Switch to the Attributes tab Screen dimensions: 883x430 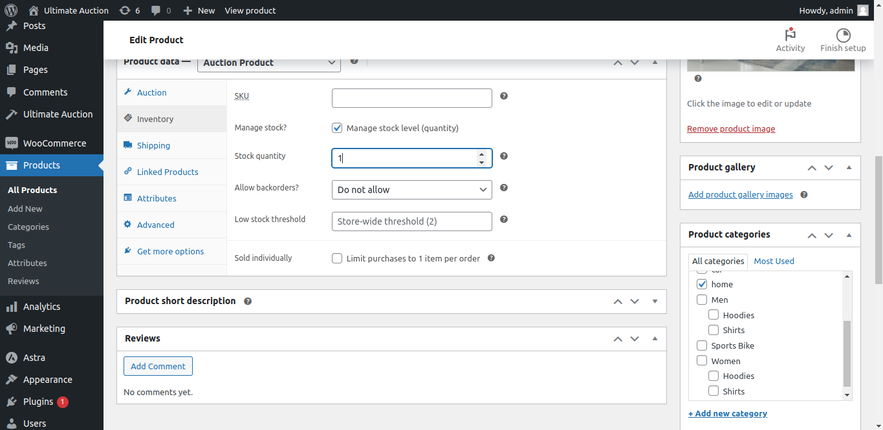171,198
